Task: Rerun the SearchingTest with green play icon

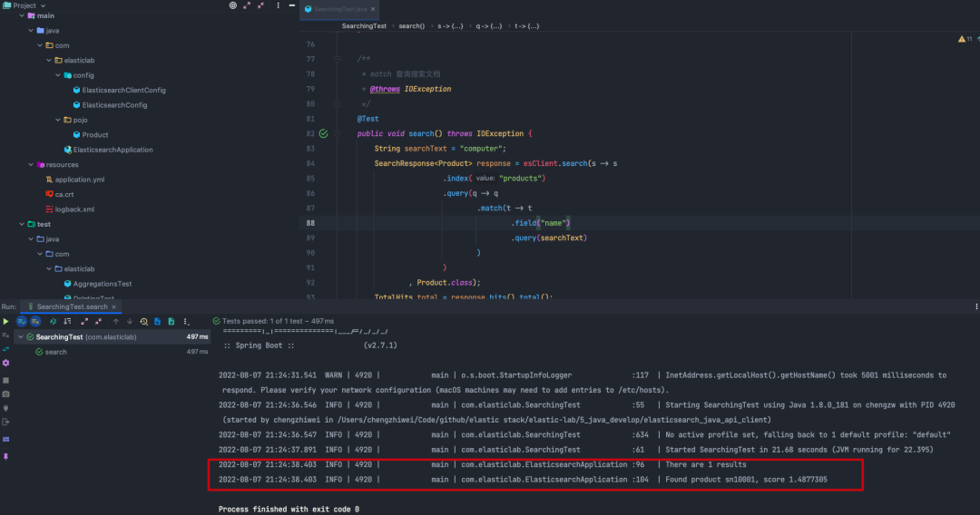Action: 6,322
